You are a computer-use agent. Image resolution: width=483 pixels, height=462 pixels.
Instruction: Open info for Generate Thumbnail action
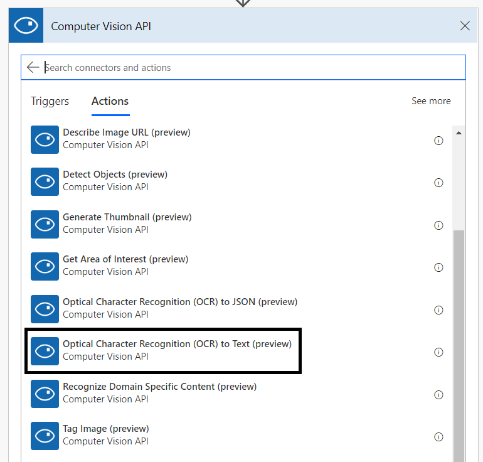(438, 225)
